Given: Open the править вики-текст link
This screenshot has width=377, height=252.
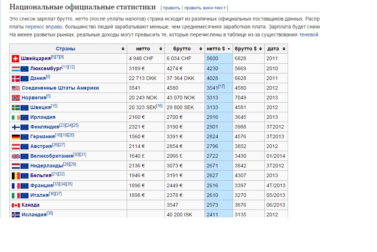Looking at the screenshot, I should [205, 8].
